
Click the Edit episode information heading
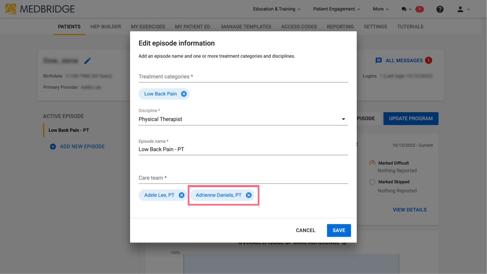pyautogui.click(x=177, y=43)
